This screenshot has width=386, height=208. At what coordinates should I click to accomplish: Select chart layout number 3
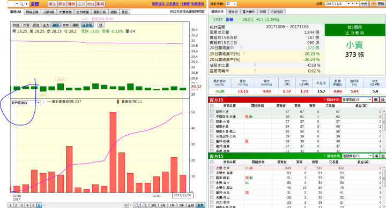(x=21, y=205)
